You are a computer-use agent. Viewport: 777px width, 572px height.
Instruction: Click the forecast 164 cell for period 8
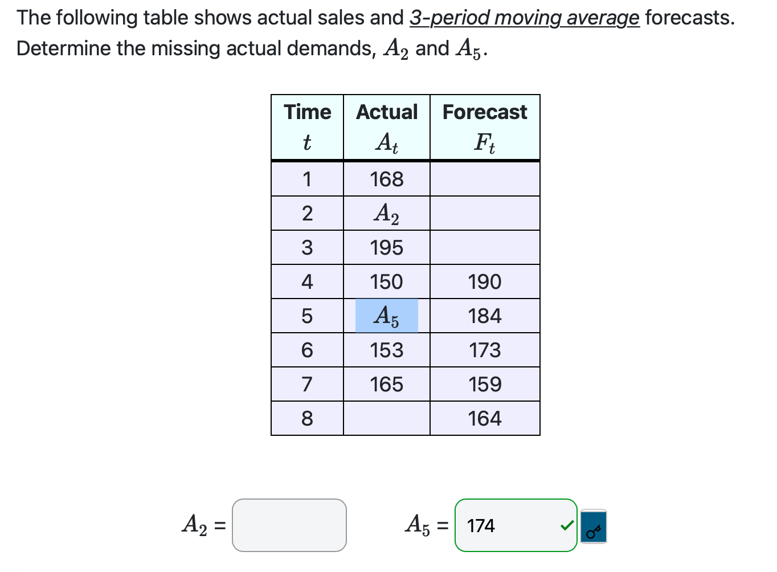coord(485,418)
